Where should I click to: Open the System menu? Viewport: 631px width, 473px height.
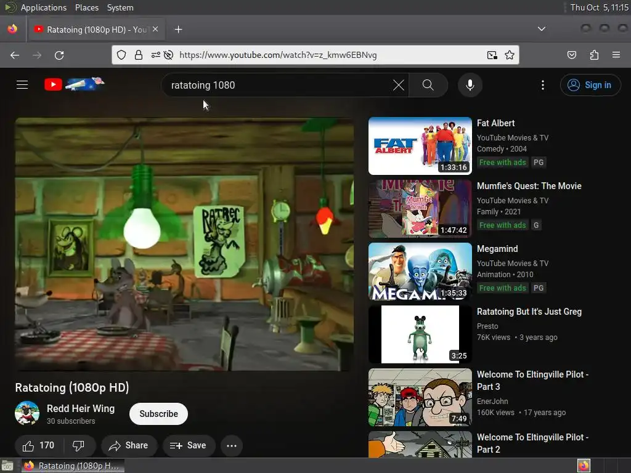pyautogui.click(x=120, y=7)
